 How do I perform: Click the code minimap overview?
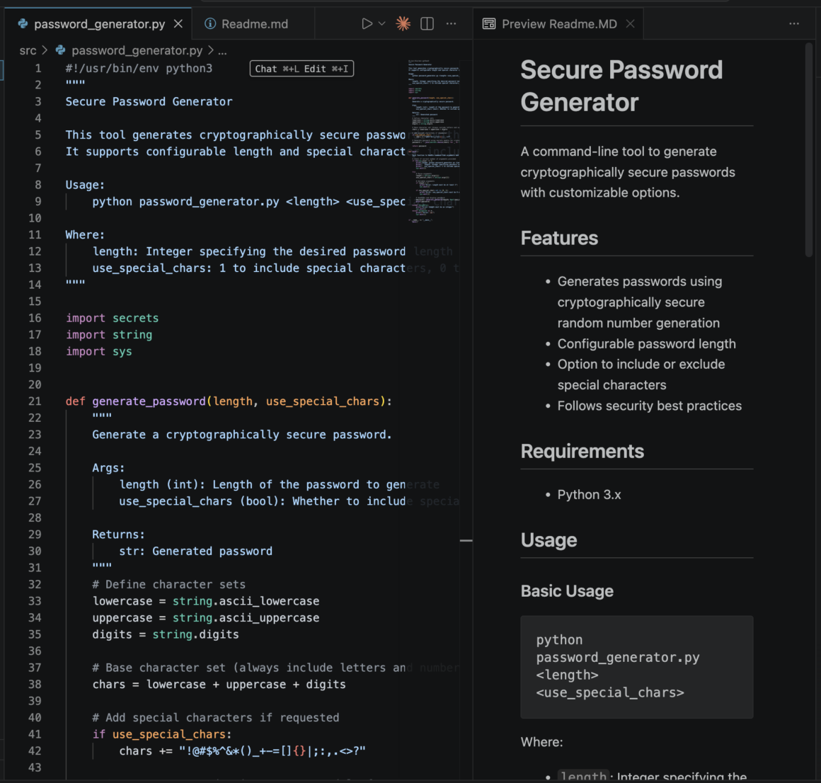(x=434, y=142)
